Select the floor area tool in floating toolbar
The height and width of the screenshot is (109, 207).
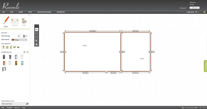click(x=37, y=41)
